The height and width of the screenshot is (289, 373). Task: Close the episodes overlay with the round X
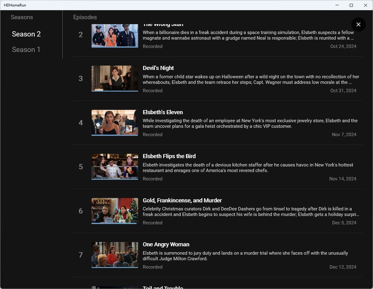[x=358, y=24]
